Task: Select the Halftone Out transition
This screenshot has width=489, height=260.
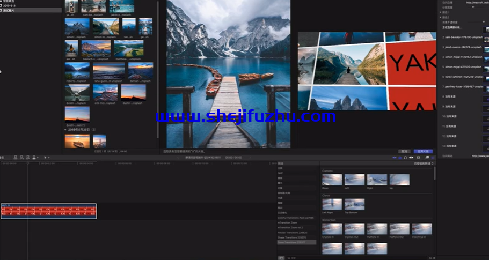Action: (x=399, y=229)
